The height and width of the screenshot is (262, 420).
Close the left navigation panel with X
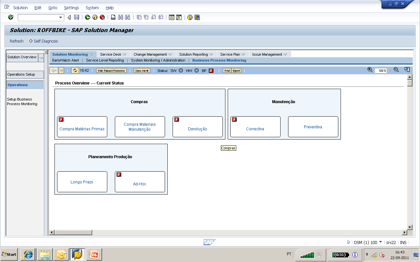tap(46, 52)
